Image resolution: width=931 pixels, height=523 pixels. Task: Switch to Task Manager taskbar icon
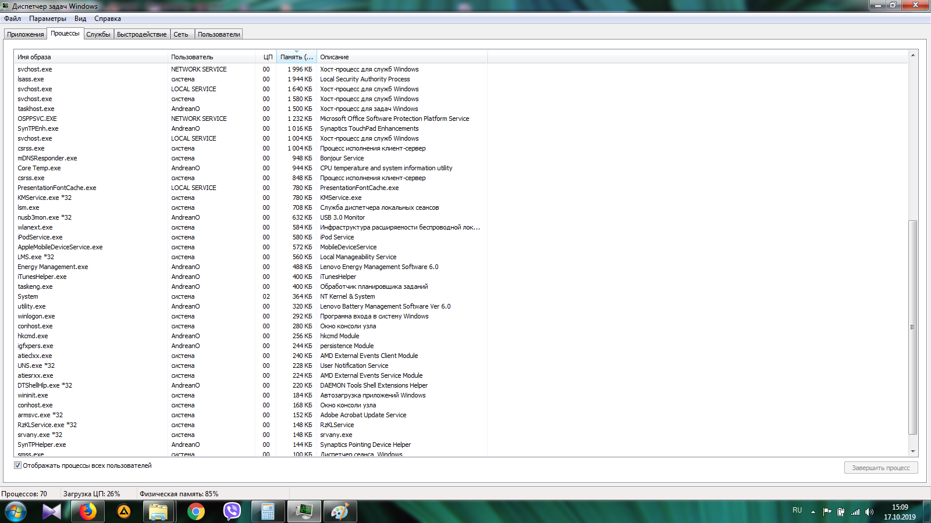[x=304, y=512]
